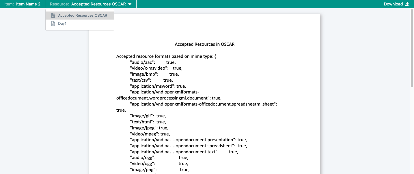
Task: Click the "video/ogg" line
Action: coord(159,164)
